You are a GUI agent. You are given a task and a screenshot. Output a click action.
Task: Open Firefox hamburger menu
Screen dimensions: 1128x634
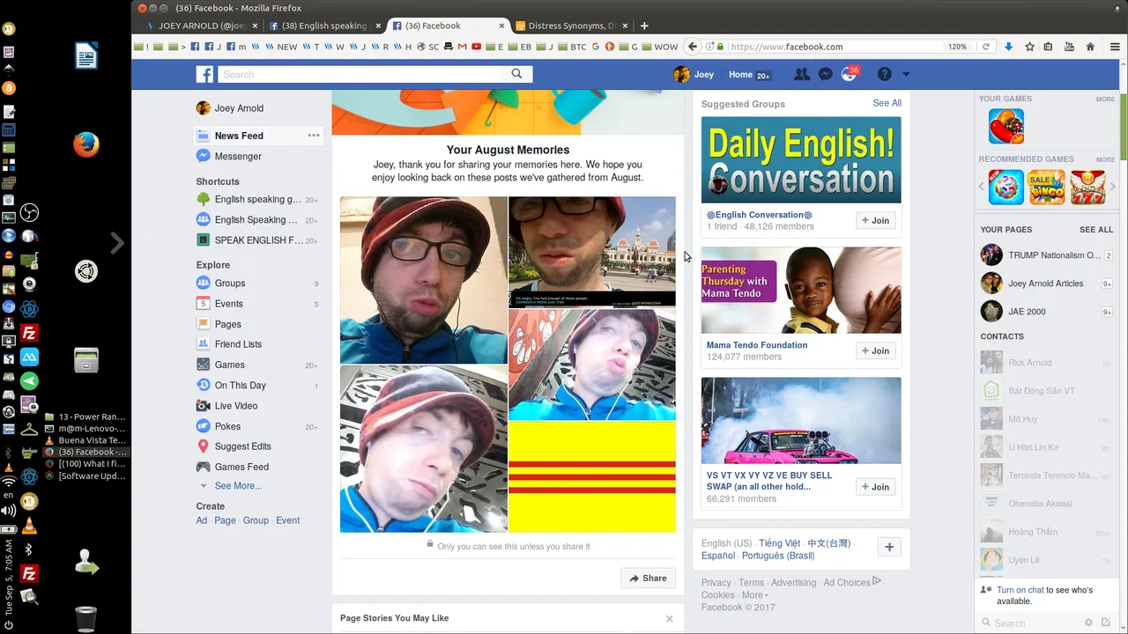[1114, 47]
